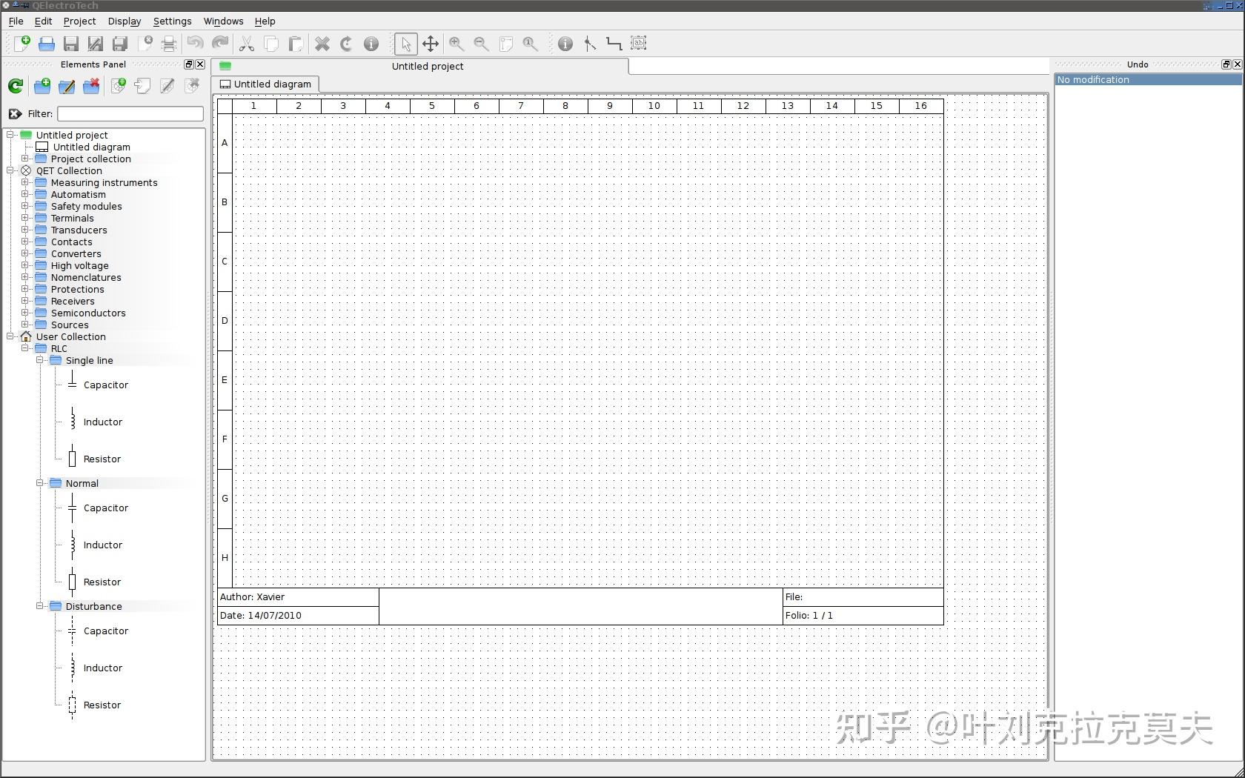Open the Project menu

click(x=79, y=21)
